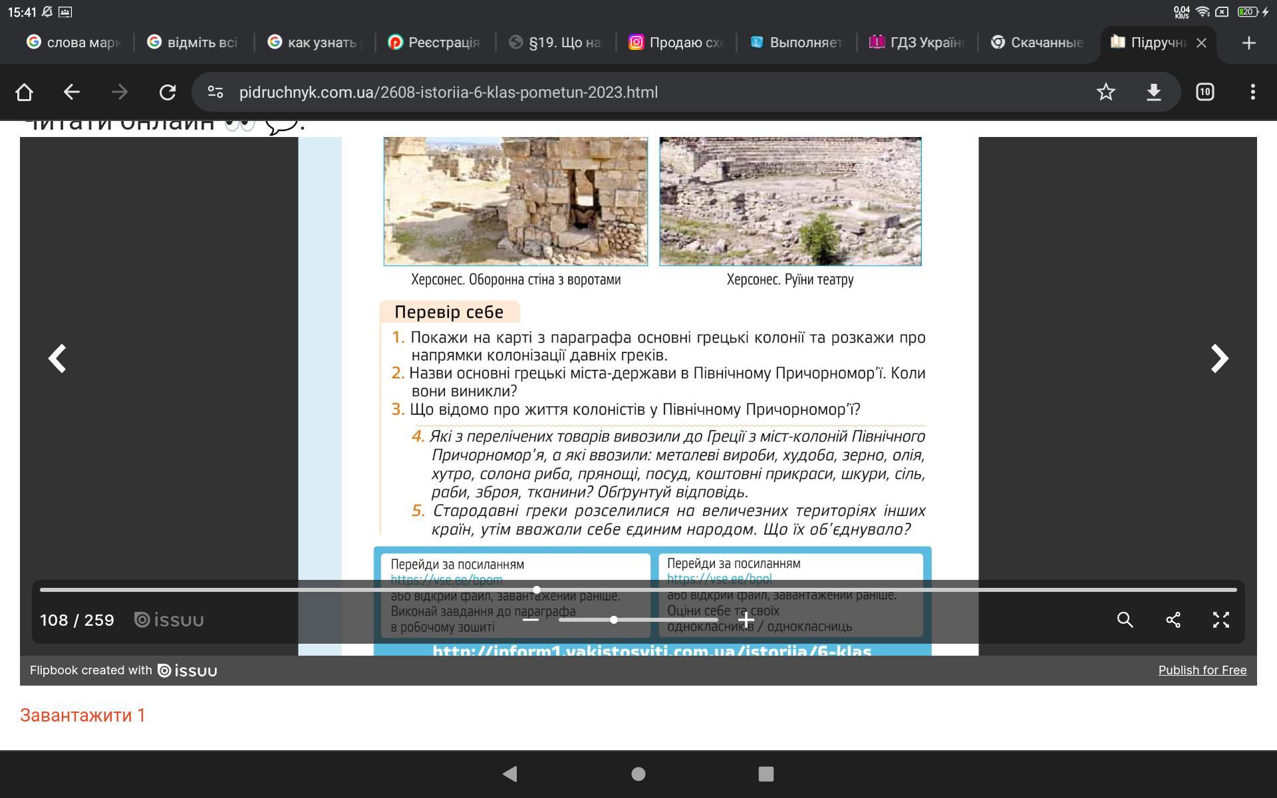Screen dimensions: 1277x798
Task: Switch to the Скачанные tab
Action: (x=1038, y=43)
